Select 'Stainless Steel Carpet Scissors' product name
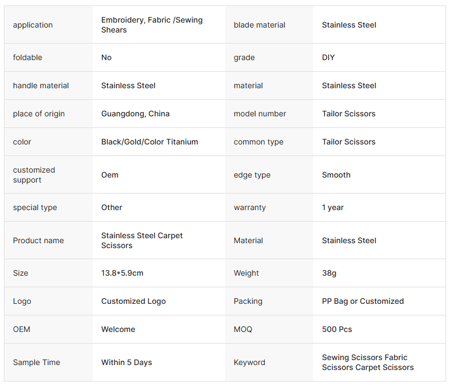Screen dimensions: 450x386 click(142, 240)
